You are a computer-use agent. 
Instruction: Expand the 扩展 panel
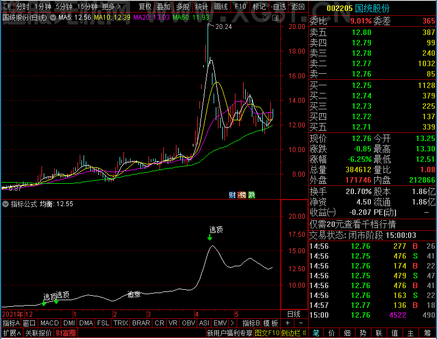pos(11,333)
